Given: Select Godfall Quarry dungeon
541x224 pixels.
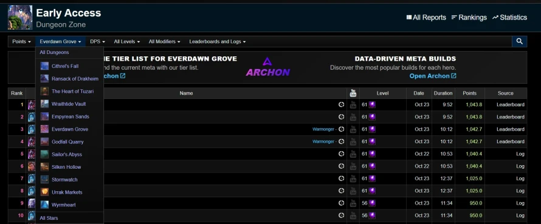Looking at the screenshot, I should coord(67,141).
